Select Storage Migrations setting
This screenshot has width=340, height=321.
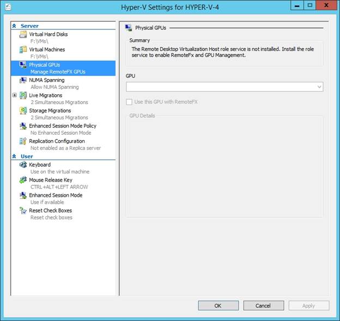pyautogui.click(x=50, y=111)
